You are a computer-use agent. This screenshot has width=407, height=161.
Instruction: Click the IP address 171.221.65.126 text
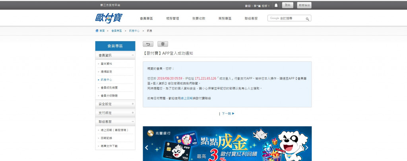coord(205,78)
